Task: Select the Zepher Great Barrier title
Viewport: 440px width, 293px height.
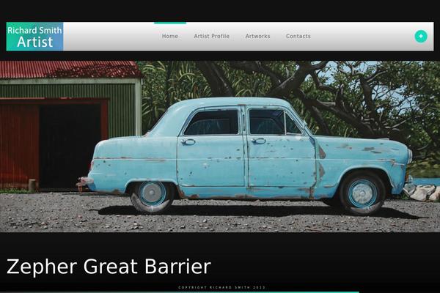Action: pyautogui.click(x=109, y=267)
